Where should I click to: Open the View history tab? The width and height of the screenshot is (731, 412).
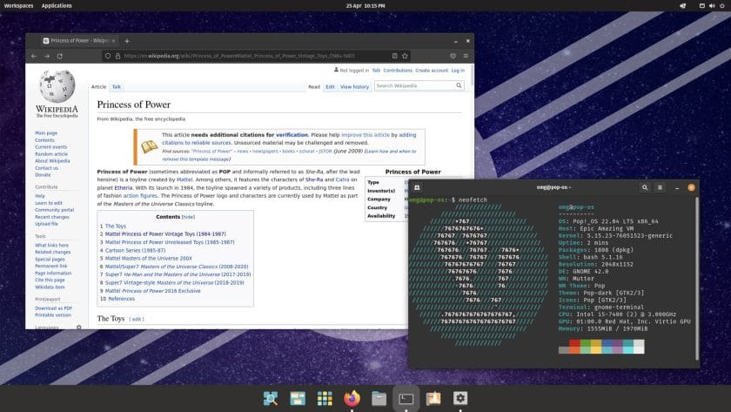coord(354,87)
